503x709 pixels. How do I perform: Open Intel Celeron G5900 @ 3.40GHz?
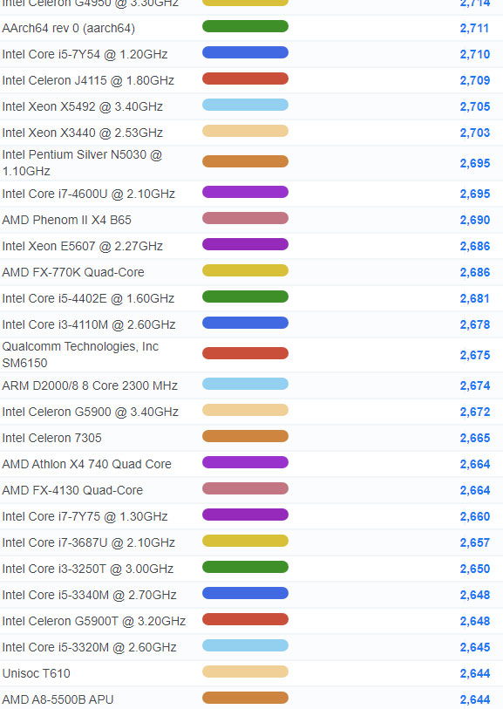91,412
